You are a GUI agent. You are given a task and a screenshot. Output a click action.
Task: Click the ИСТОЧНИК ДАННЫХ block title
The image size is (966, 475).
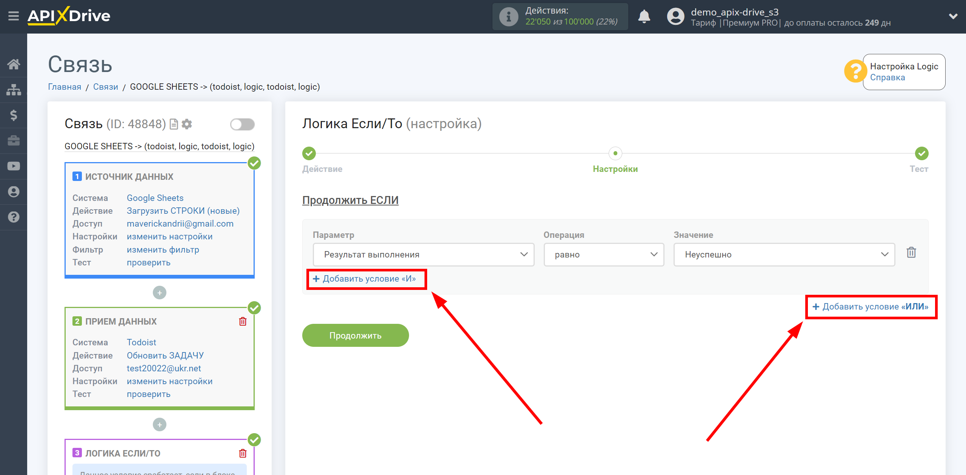[129, 176]
